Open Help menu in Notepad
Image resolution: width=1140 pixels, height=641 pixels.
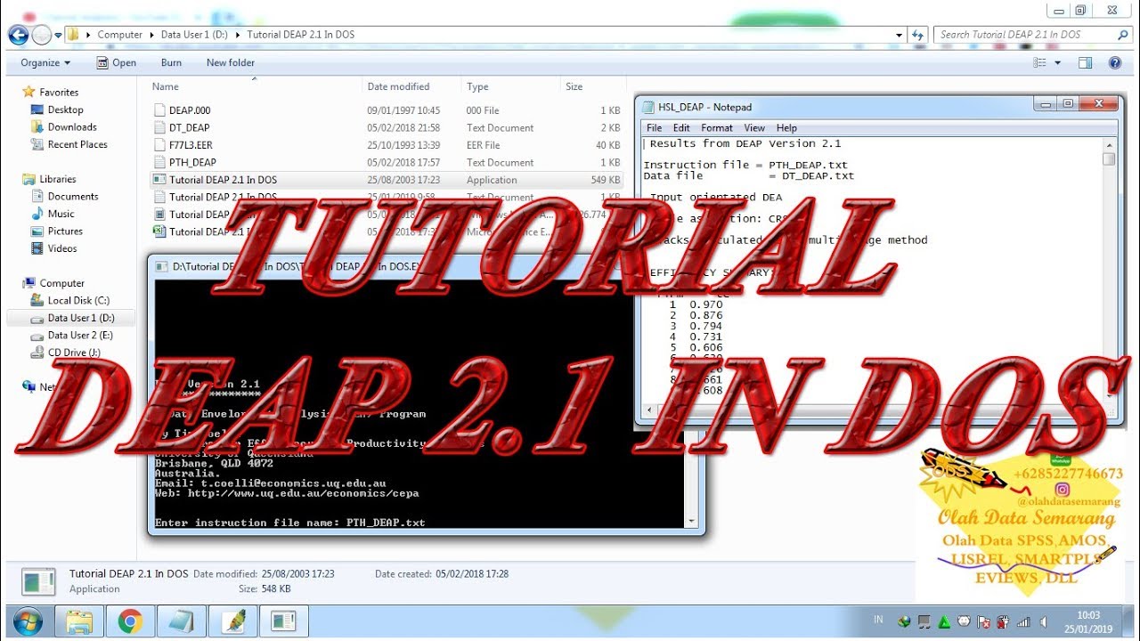coord(786,127)
